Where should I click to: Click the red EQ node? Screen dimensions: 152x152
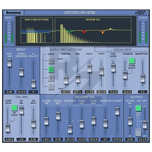pyautogui.click(x=84, y=33)
